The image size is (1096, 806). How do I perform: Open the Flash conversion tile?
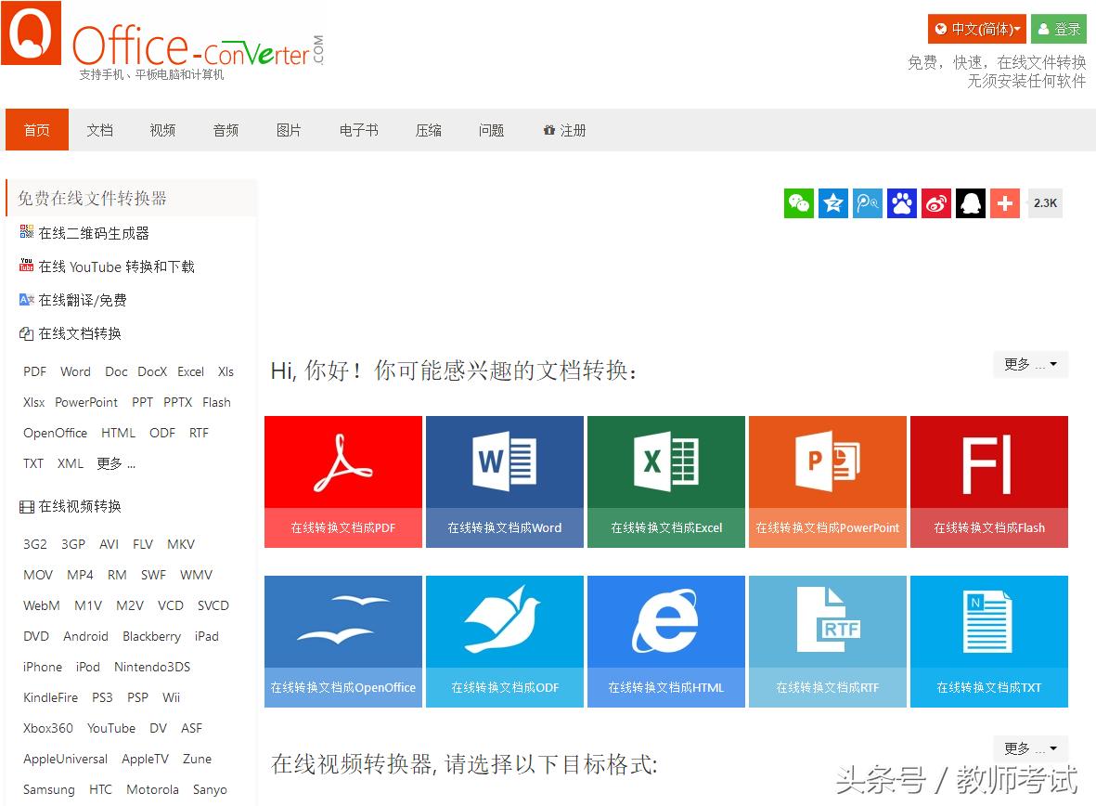pos(989,482)
